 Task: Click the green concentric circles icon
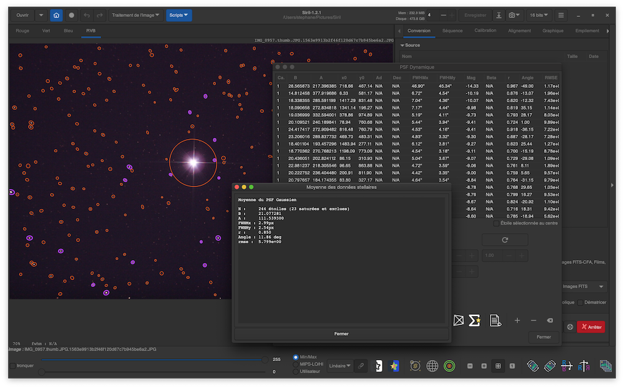449,366
